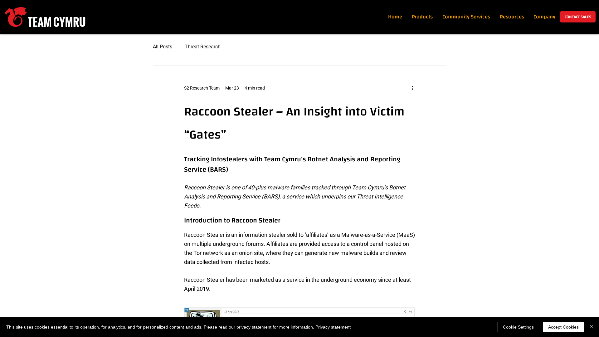
Task: Click the TEAM CYMRU wordmark text
Action: [x=56, y=22]
